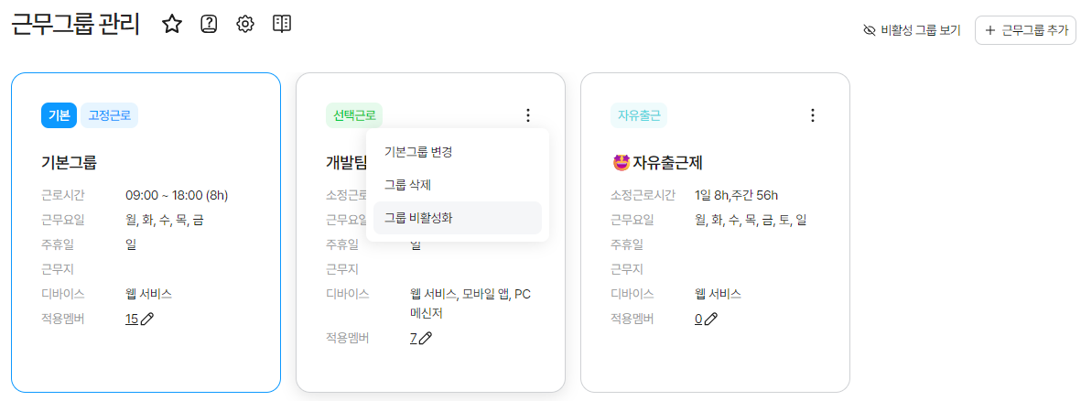Click the emoji icon on 자유출근제 card
This screenshot has width=1081, height=401.
tap(620, 163)
